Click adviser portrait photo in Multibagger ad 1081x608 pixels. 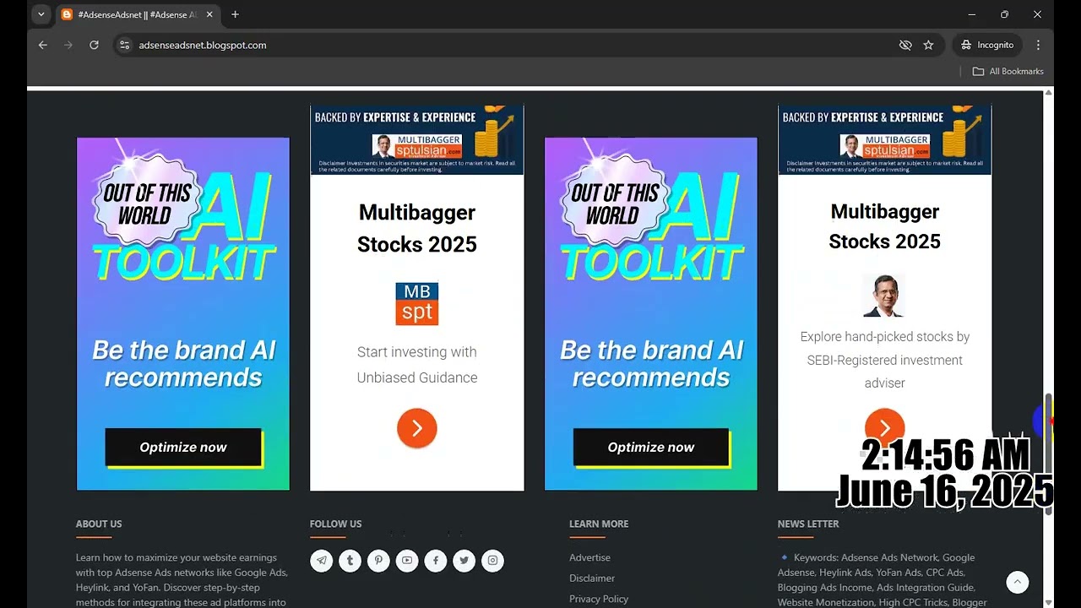884,295
